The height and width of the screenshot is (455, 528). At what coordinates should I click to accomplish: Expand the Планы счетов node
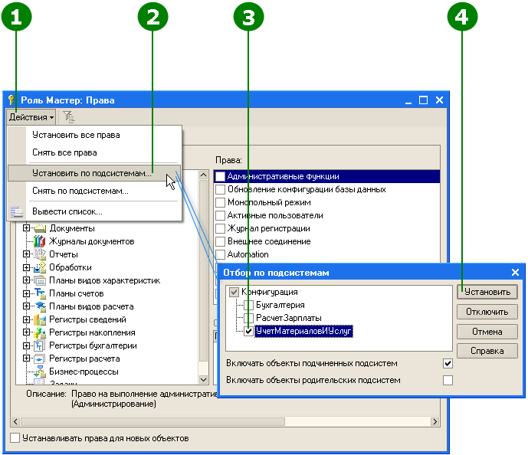tap(26, 293)
